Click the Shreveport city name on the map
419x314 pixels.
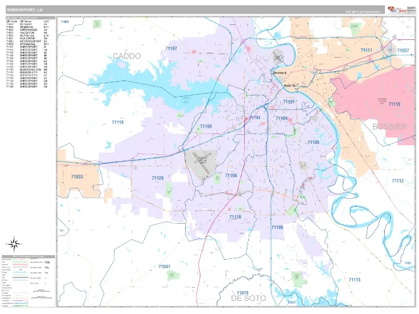coord(280,73)
